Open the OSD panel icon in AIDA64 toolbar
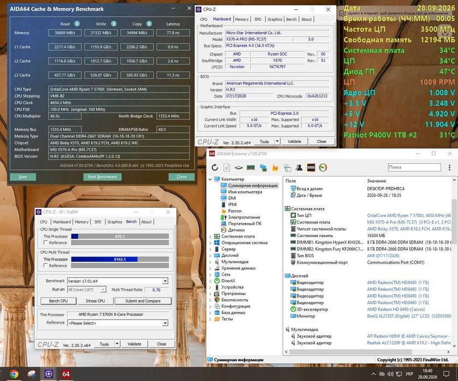This screenshot has width=458, height=381. tap(311, 167)
